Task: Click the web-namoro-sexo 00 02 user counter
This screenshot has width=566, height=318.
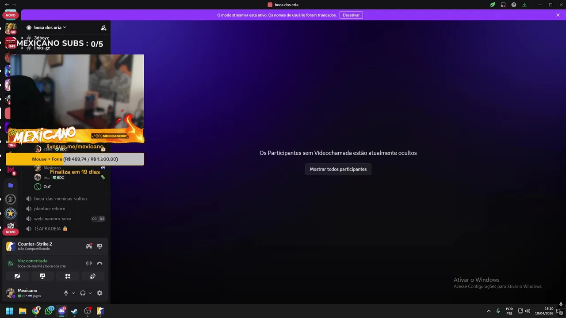Action: tap(98, 219)
